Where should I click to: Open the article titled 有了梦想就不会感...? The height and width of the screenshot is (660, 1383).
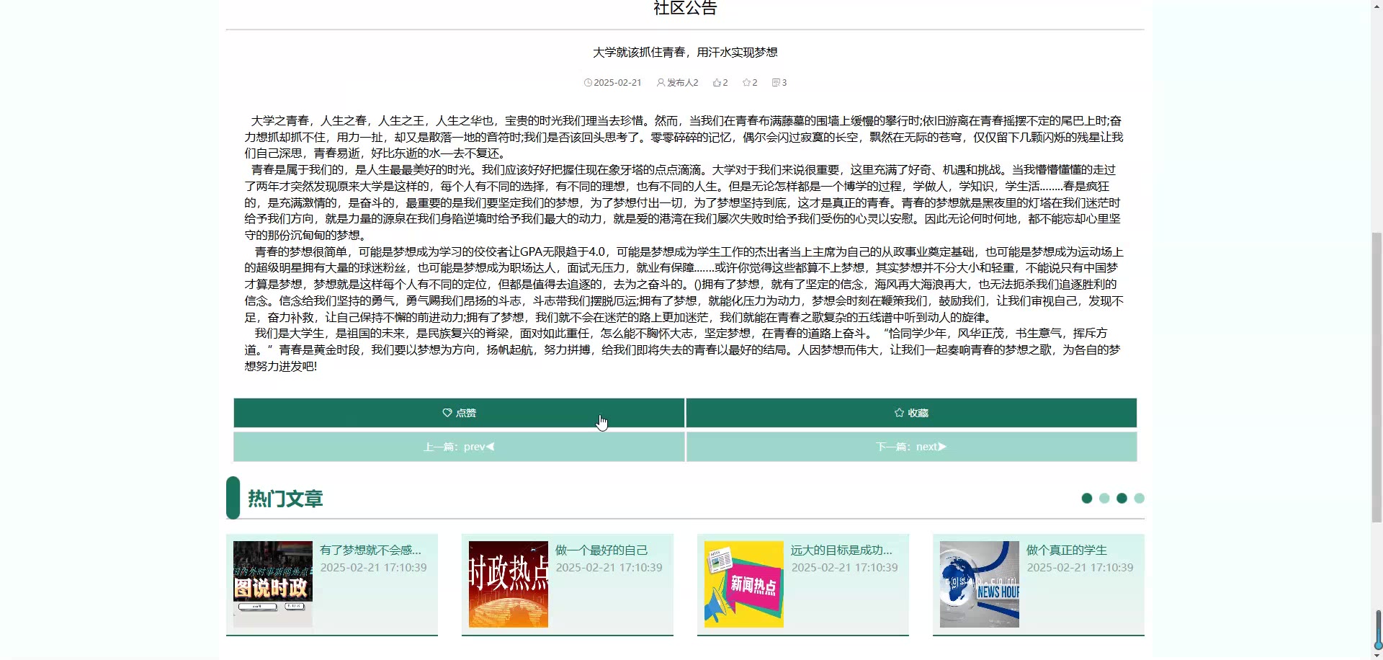click(x=370, y=550)
